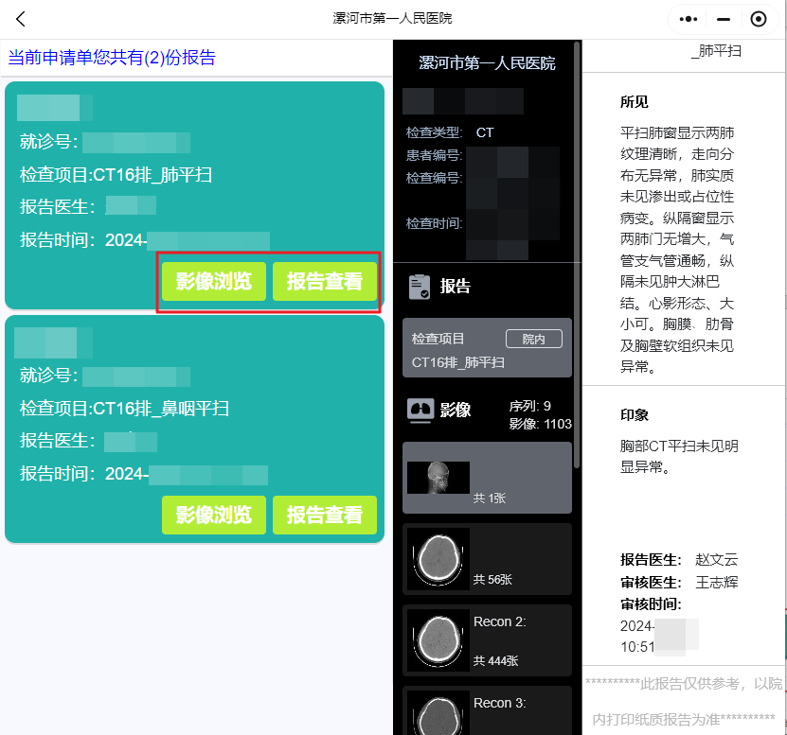
Task: Click the back arrow icon
Action: click(x=21, y=19)
